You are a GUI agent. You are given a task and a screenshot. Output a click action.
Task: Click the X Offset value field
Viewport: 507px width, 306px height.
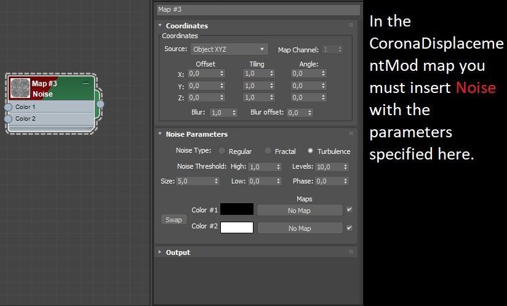204,73
